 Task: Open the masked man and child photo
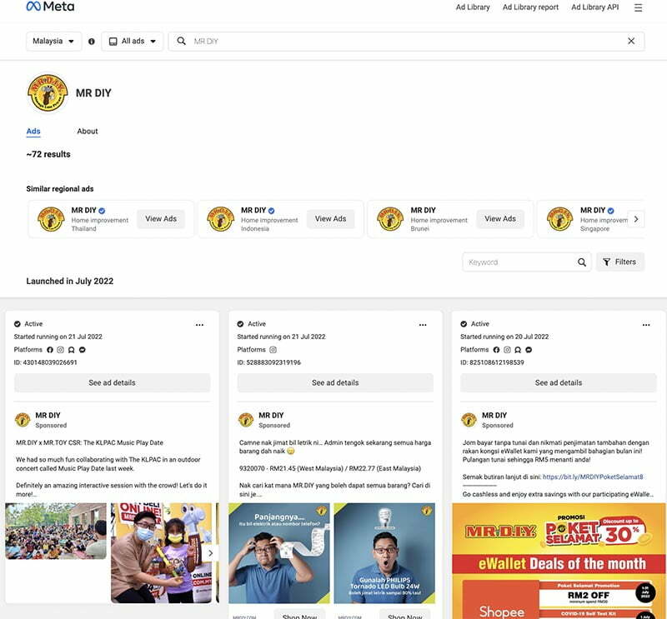point(161,553)
